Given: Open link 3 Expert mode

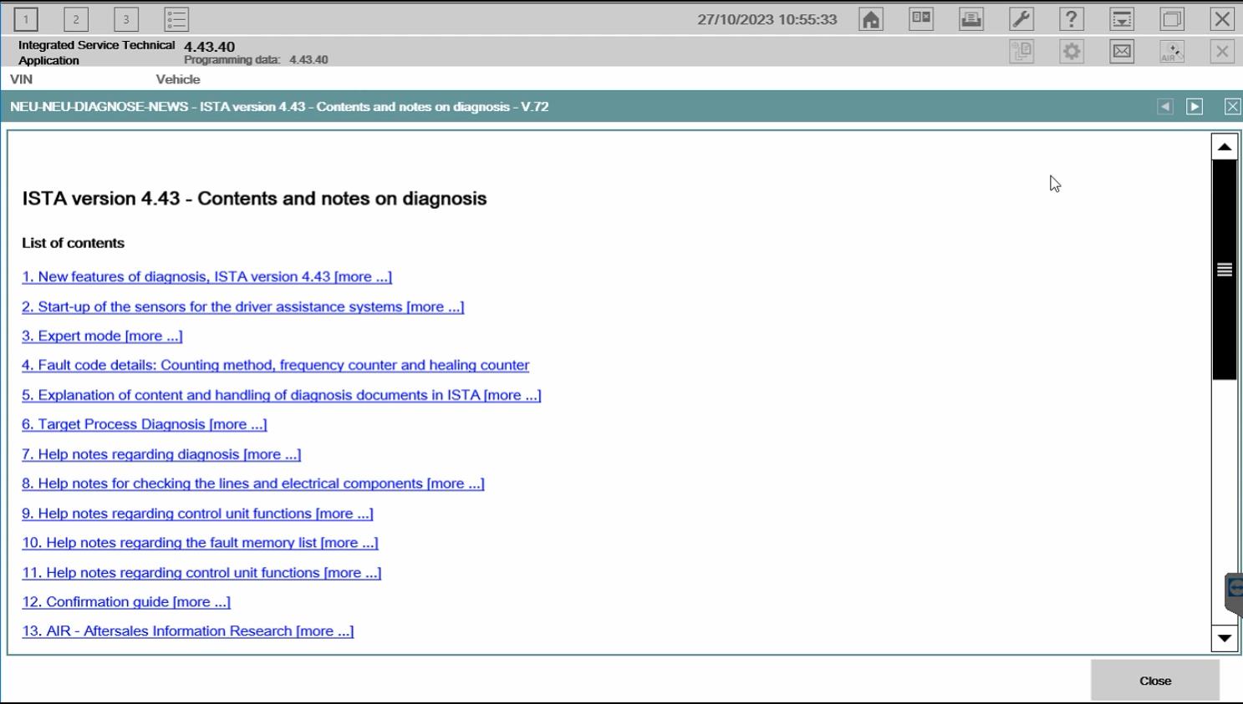Looking at the screenshot, I should [102, 336].
